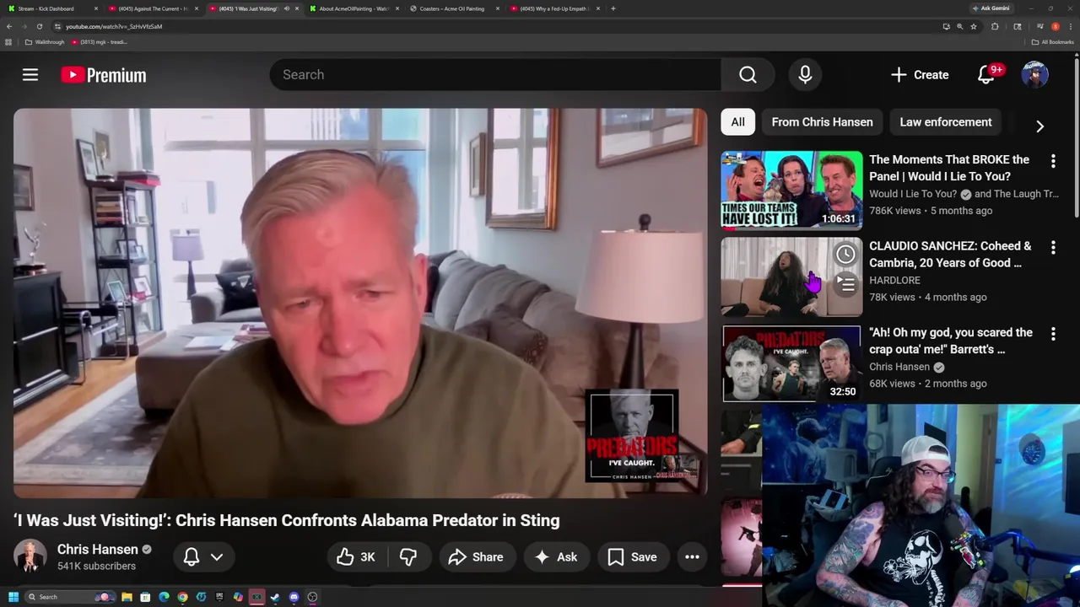Screen dimensions: 1080x607
Task: Open more actions under the video
Action: 692,556
